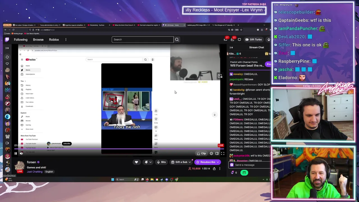This screenshot has width=359, height=202.
Task: Open the teal M logo channel in the sidebar
Action: 8,90
